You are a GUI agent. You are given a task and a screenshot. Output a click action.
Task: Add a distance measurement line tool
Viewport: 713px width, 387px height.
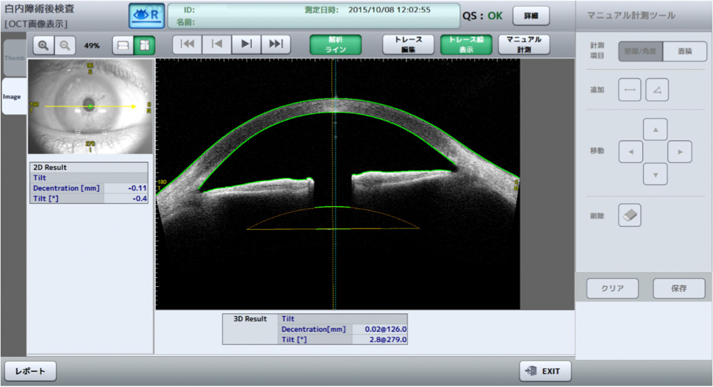(x=630, y=90)
